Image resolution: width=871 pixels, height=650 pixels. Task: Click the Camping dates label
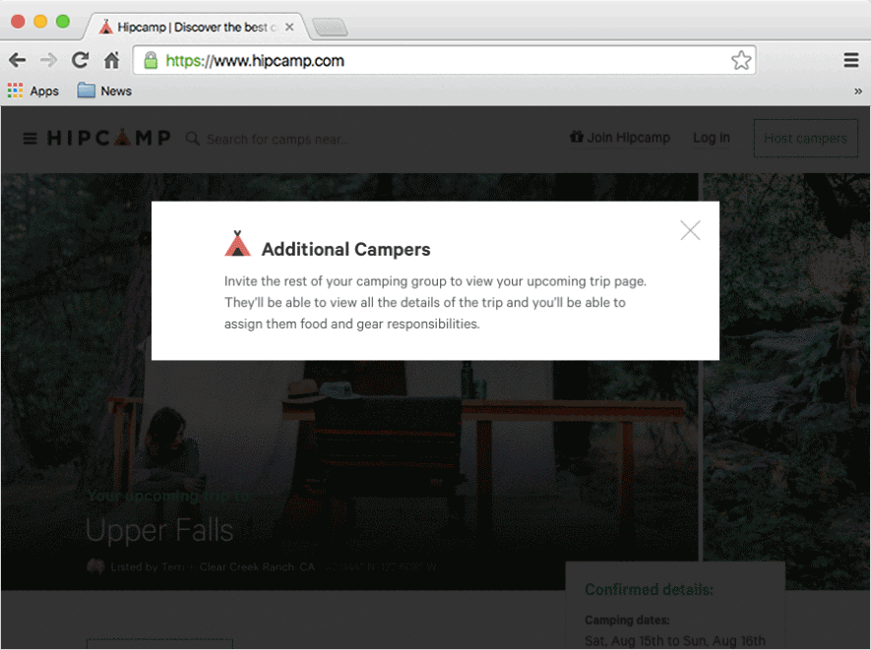627,620
